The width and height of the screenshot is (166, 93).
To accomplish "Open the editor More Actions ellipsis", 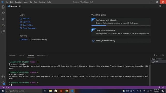I will [163, 6].
